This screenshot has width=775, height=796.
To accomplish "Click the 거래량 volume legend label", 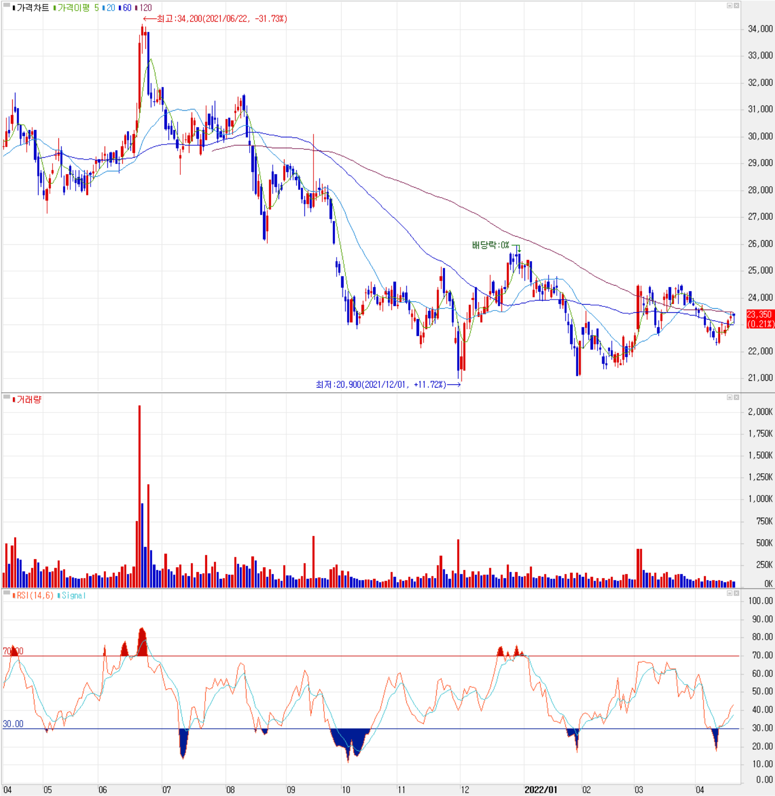I will (27, 399).
